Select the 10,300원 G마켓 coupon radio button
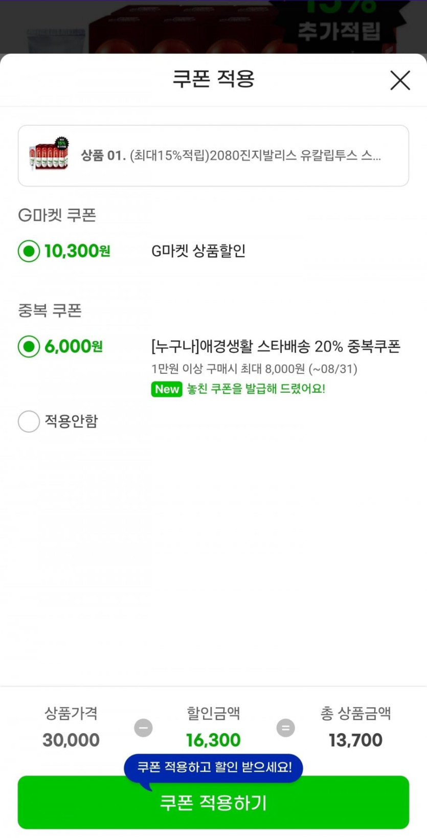The width and height of the screenshot is (427, 838). coord(29,251)
